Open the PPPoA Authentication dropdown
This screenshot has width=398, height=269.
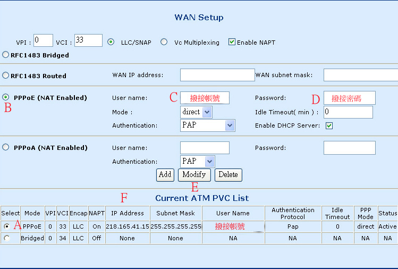pyautogui.click(x=197, y=161)
